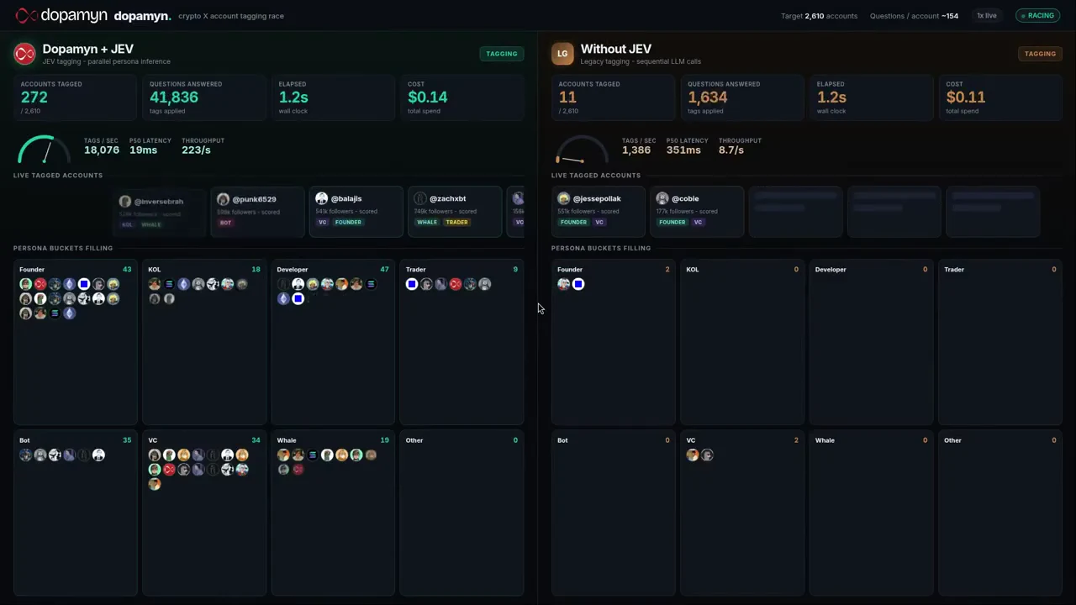1076x605 pixels.
Task: Click WHALE tag on @zachxbt card
Action: click(x=427, y=222)
